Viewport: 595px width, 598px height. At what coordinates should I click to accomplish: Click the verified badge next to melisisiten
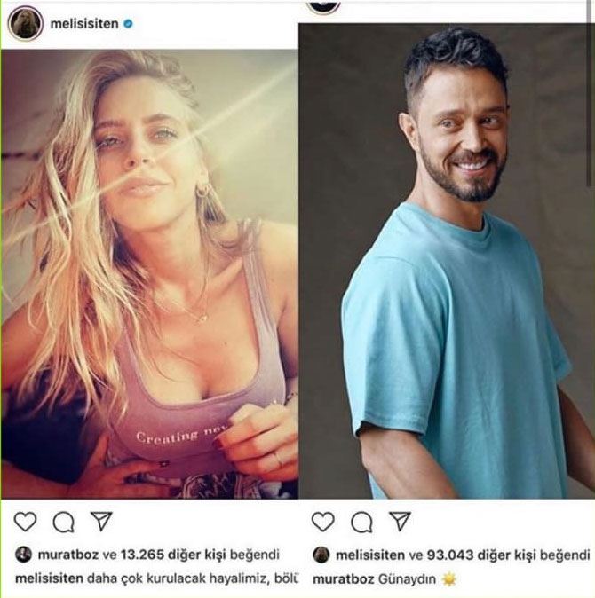(128, 24)
